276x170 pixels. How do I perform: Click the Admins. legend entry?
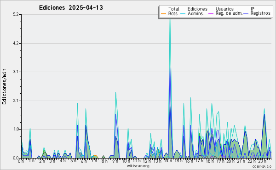point(196,13)
